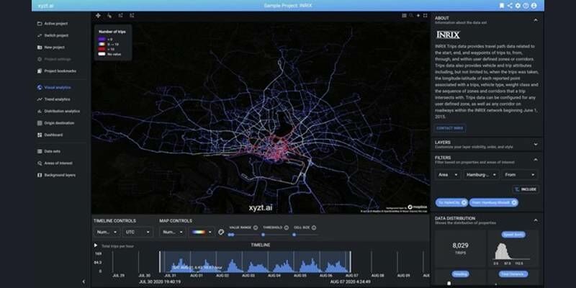Screen dimensions: 576x288
Task: Click the map zoom-in plus icon
Action: point(418,15)
